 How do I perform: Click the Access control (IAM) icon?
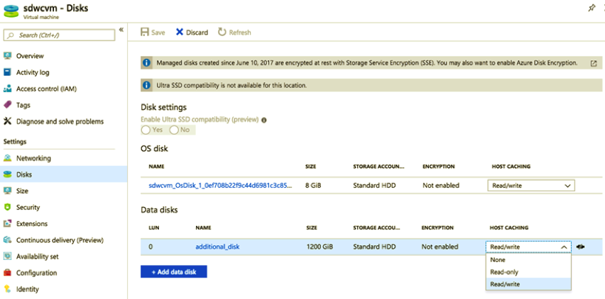[7, 89]
